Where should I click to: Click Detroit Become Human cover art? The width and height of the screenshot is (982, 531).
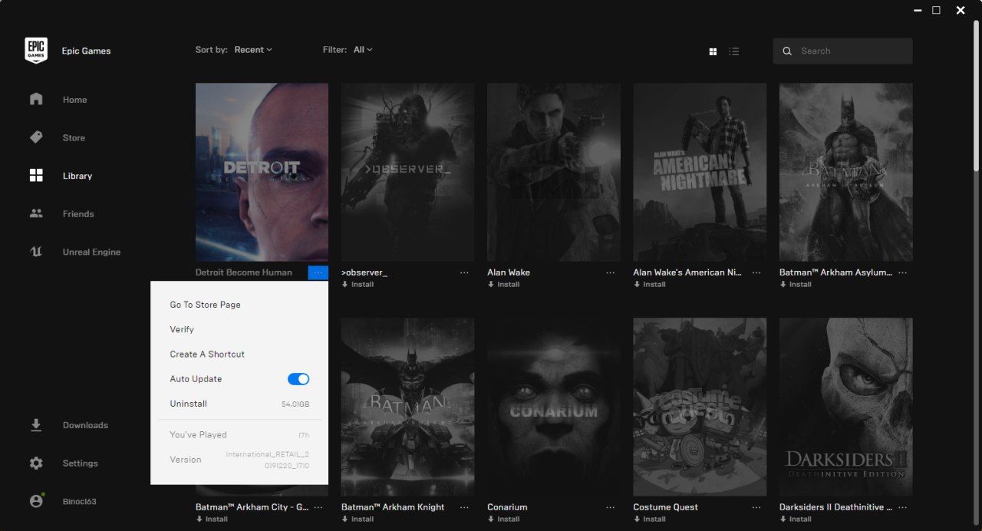pyautogui.click(x=262, y=173)
